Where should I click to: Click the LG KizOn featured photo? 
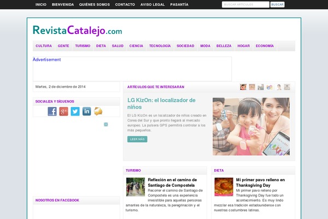point(251,126)
